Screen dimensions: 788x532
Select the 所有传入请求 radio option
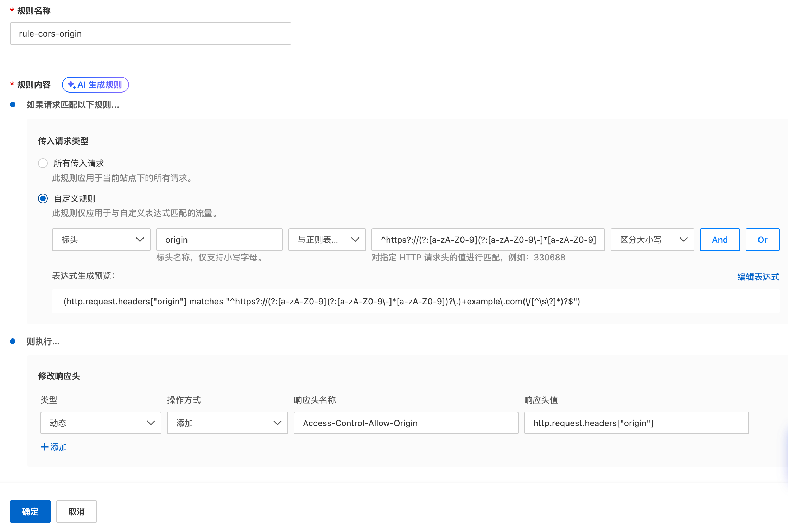tap(43, 163)
